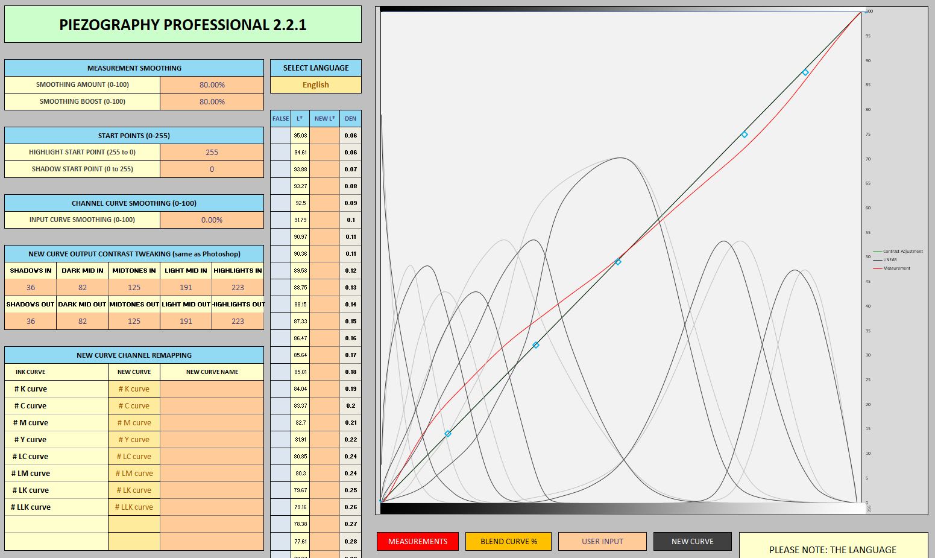
Task: Open new curve dropdown for # Y curve
Action: point(134,440)
